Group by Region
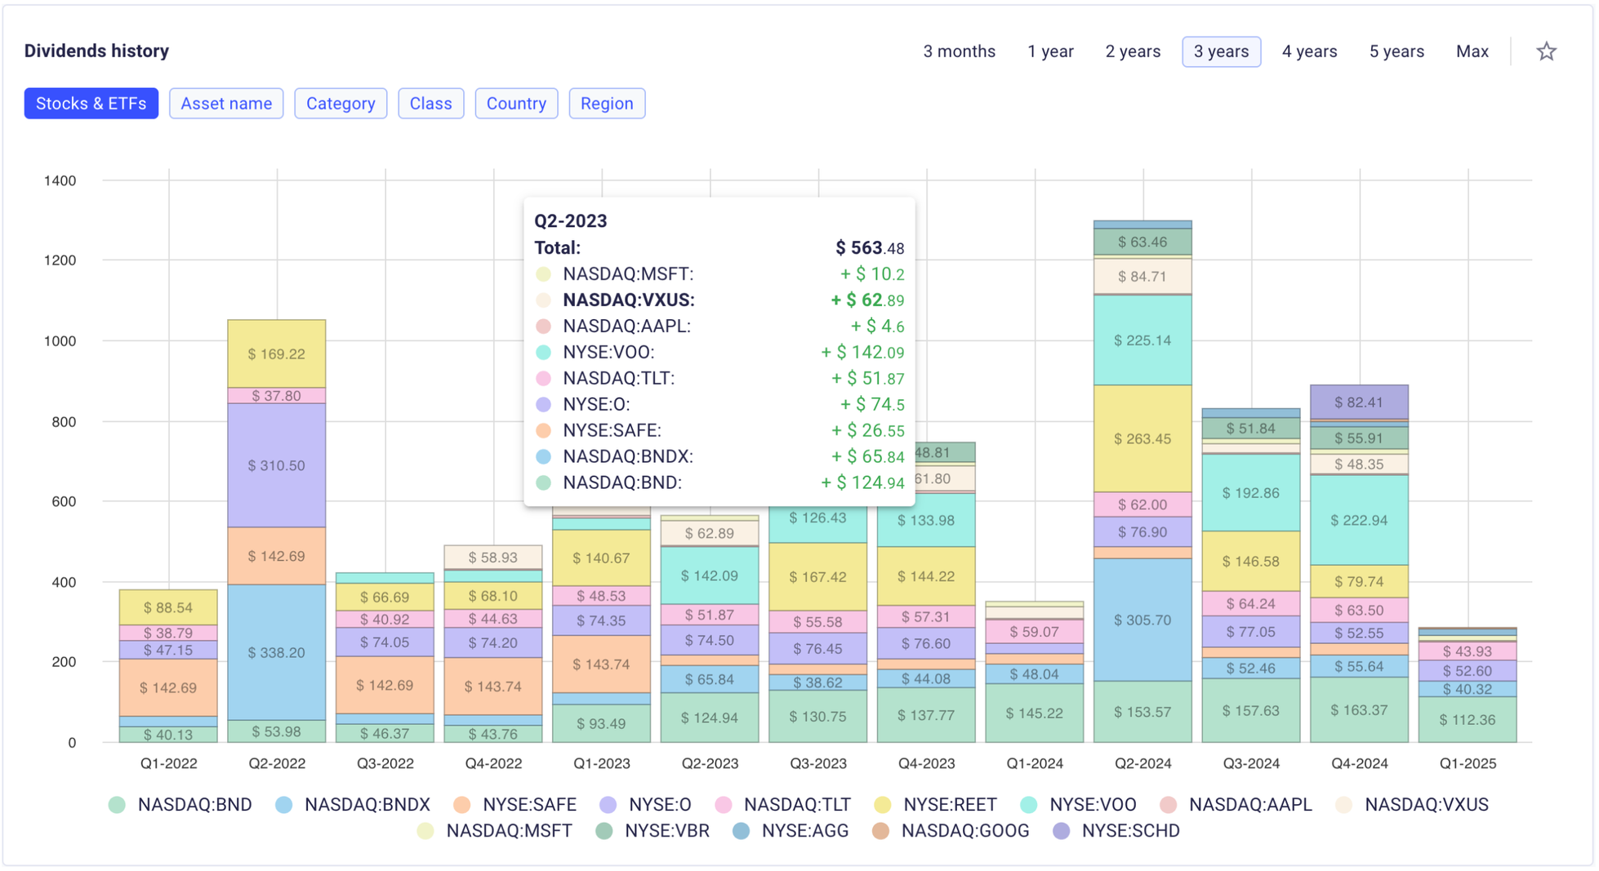 point(607,104)
